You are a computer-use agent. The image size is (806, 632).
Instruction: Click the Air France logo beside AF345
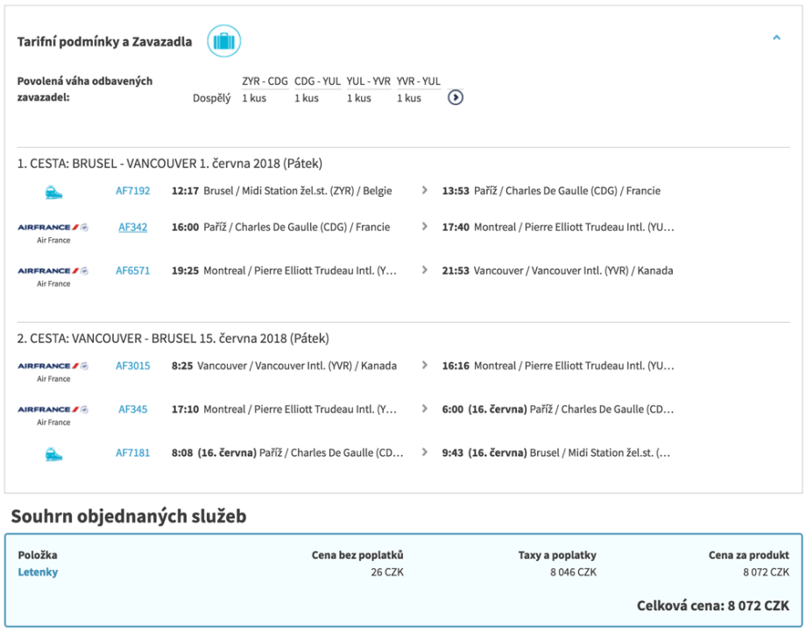point(53,410)
